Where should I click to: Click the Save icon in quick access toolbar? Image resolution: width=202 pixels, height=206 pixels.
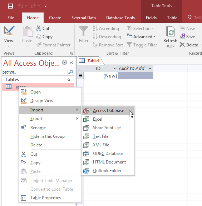click(x=10, y=6)
